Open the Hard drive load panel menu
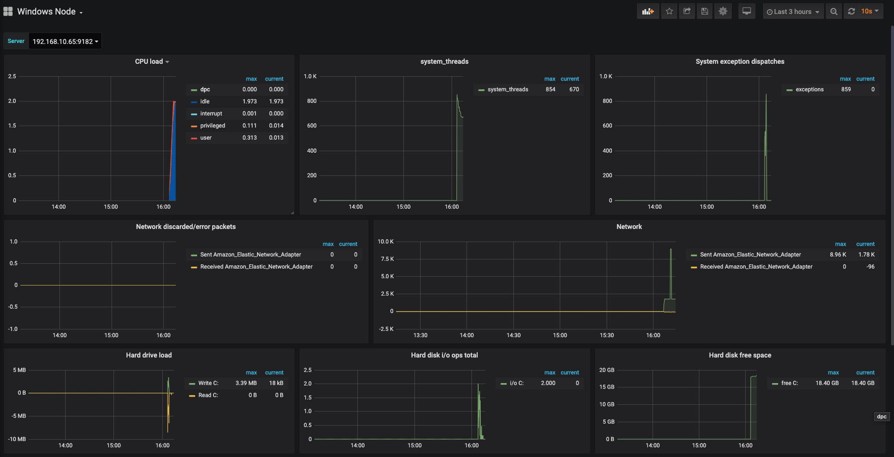This screenshot has height=457, width=894. click(149, 355)
